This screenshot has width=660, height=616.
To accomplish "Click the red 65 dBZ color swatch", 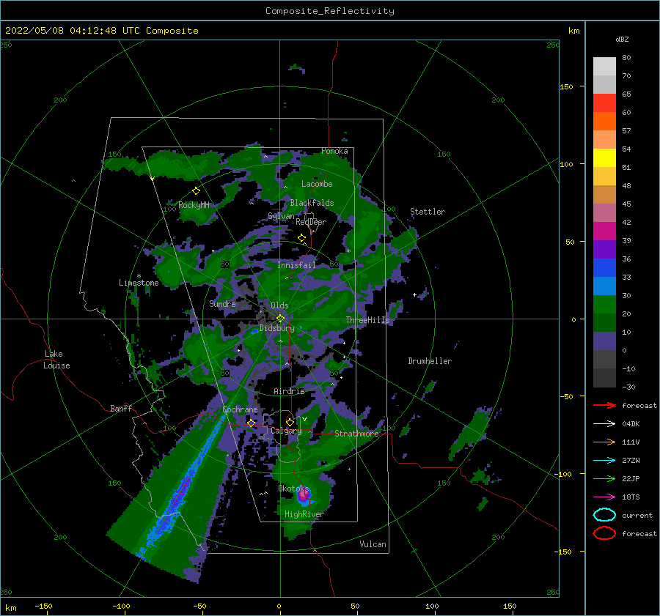I will click(x=604, y=103).
